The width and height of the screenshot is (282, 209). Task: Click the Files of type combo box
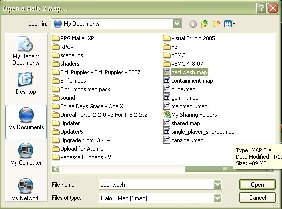pyautogui.click(x=160, y=198)
